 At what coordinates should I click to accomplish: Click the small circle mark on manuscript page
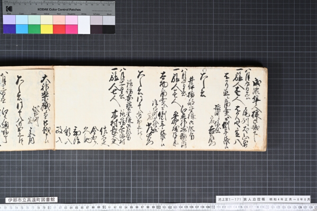[x=204, y=70]
